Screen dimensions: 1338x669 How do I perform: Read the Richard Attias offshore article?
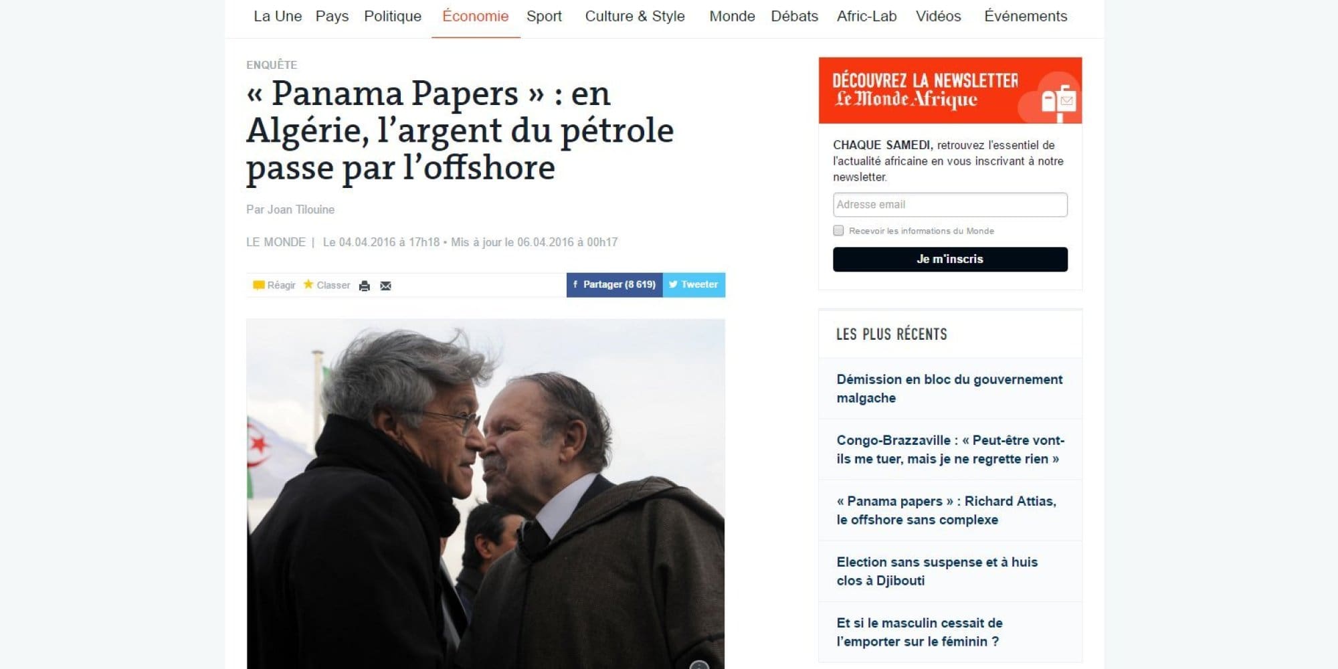[946, 510]
